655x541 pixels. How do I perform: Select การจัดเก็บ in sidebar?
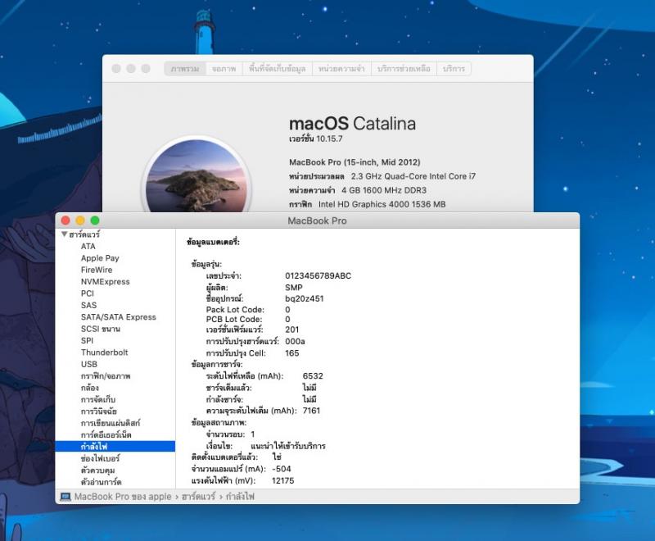pos(98,399)
